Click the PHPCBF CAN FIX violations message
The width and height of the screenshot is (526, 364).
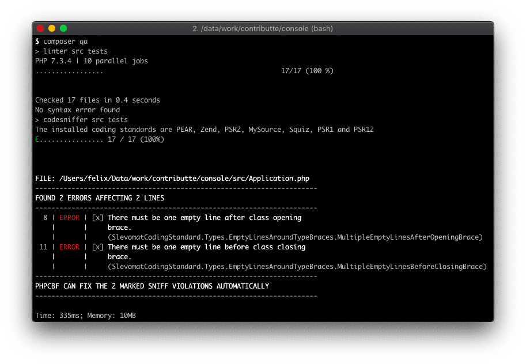click(x=152, y=286)
